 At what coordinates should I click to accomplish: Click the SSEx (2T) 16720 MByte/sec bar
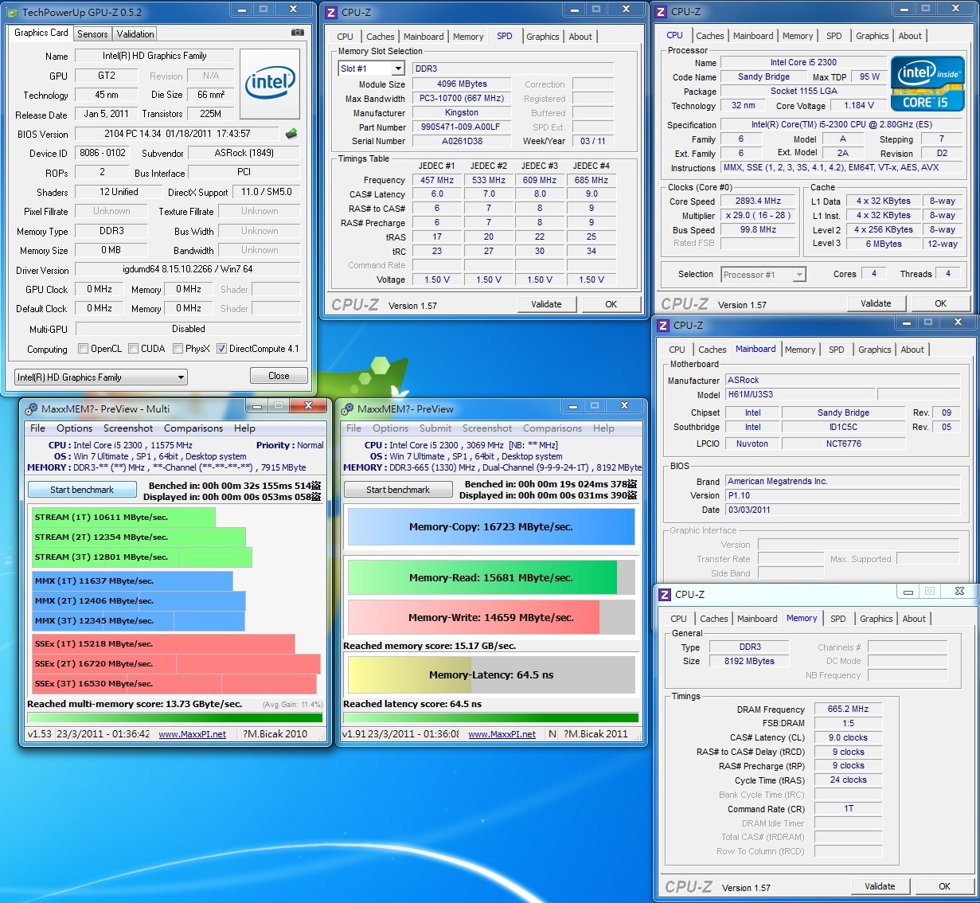(x=177, y=664)
